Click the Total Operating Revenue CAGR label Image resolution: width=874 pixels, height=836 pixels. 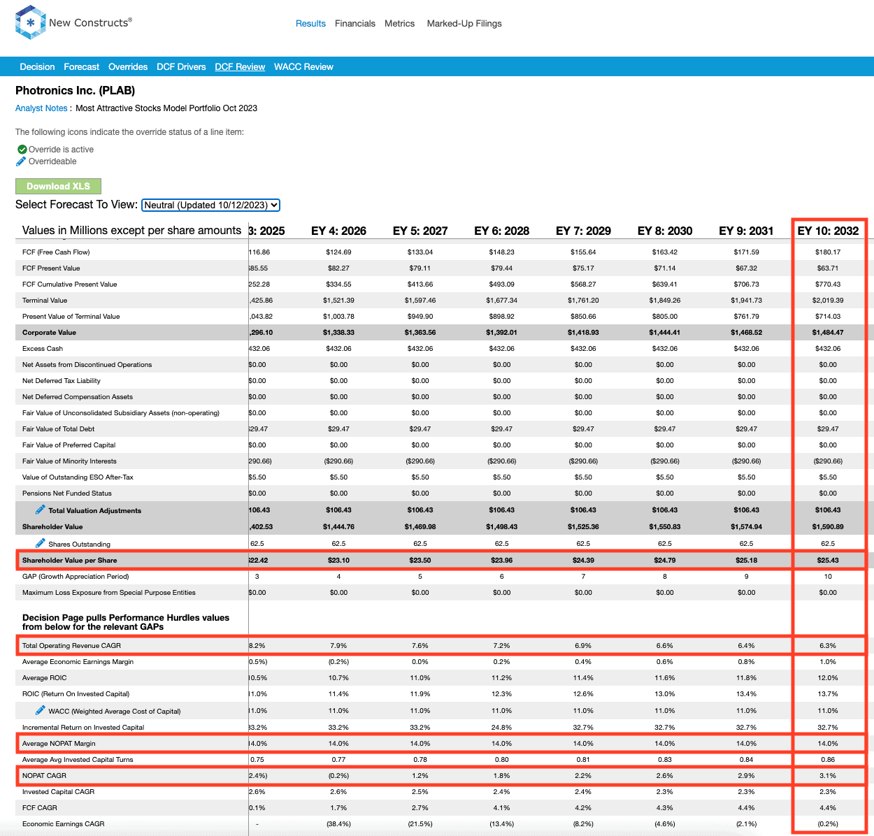coord(71,646)
